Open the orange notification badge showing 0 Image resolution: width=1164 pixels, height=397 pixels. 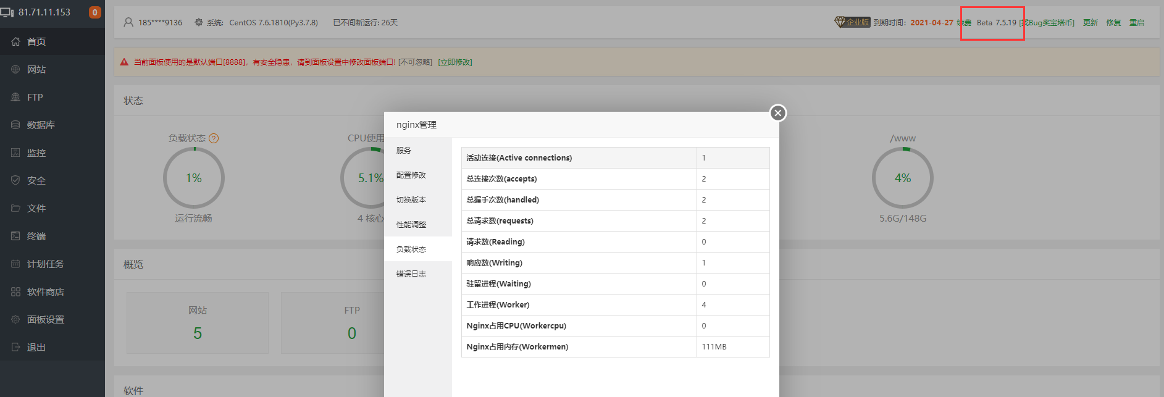pyautogui.click(x=95, y=12)
